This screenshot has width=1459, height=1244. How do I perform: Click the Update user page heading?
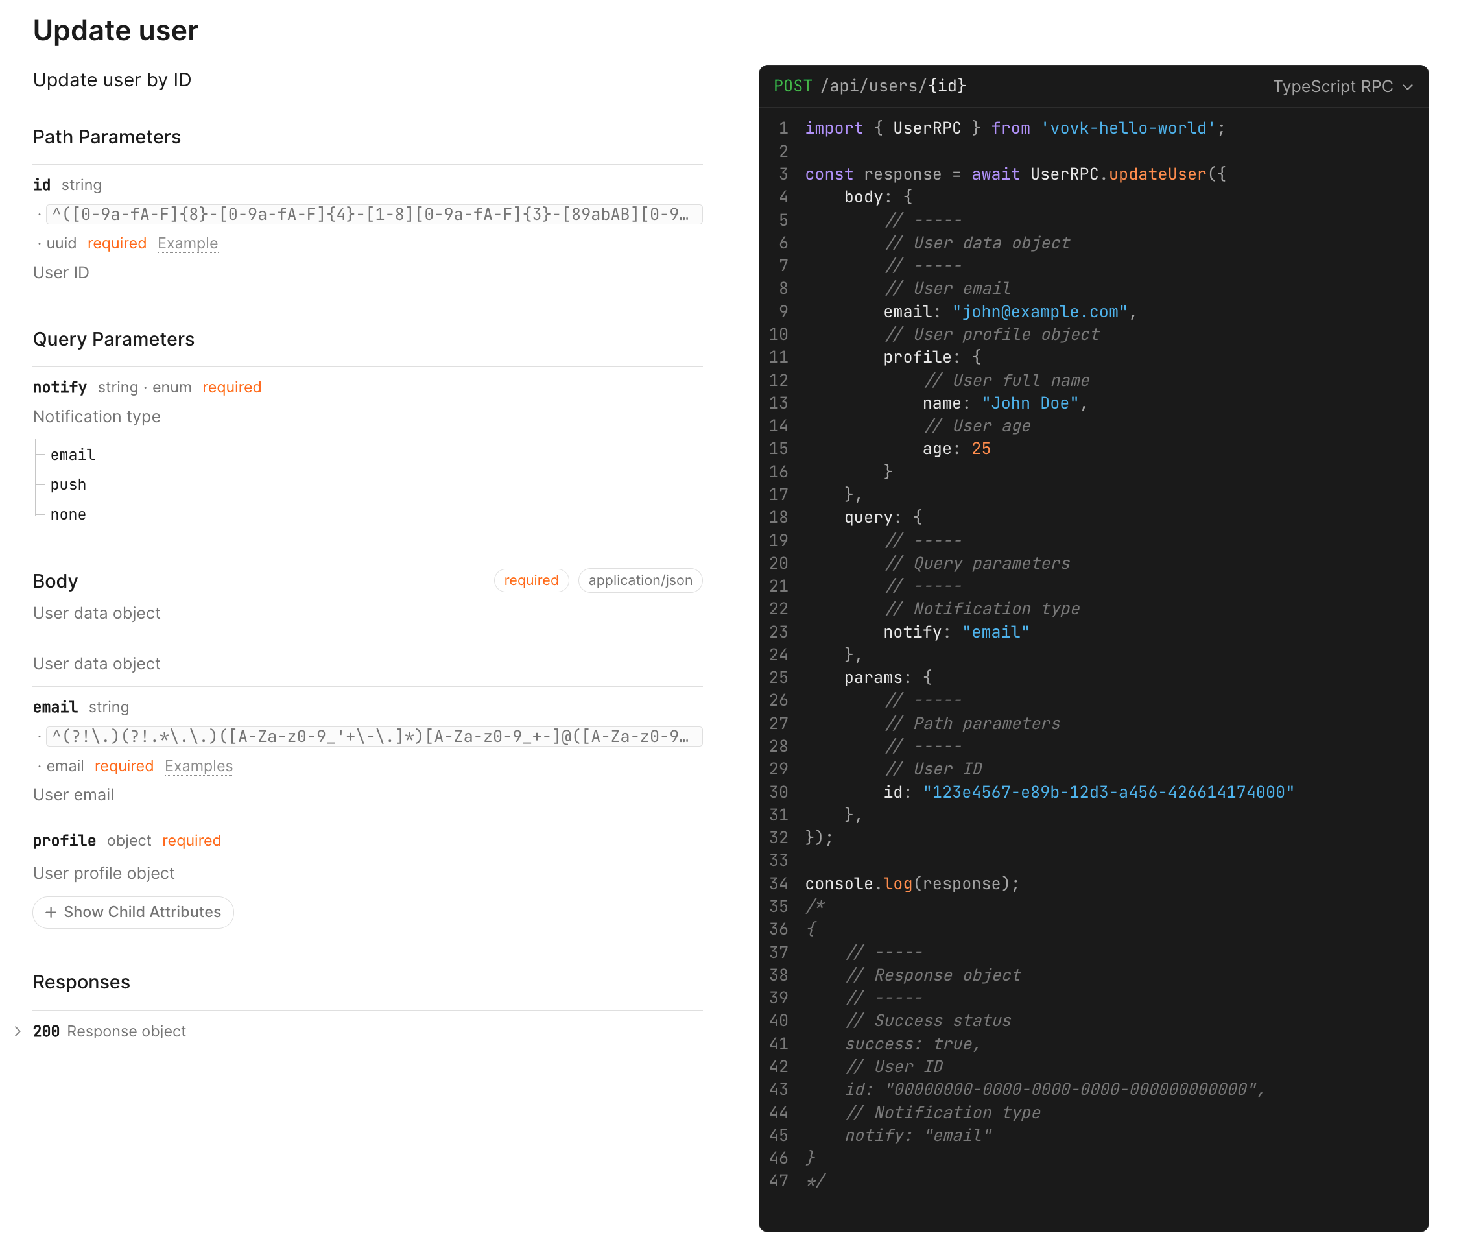click(115, 31)
